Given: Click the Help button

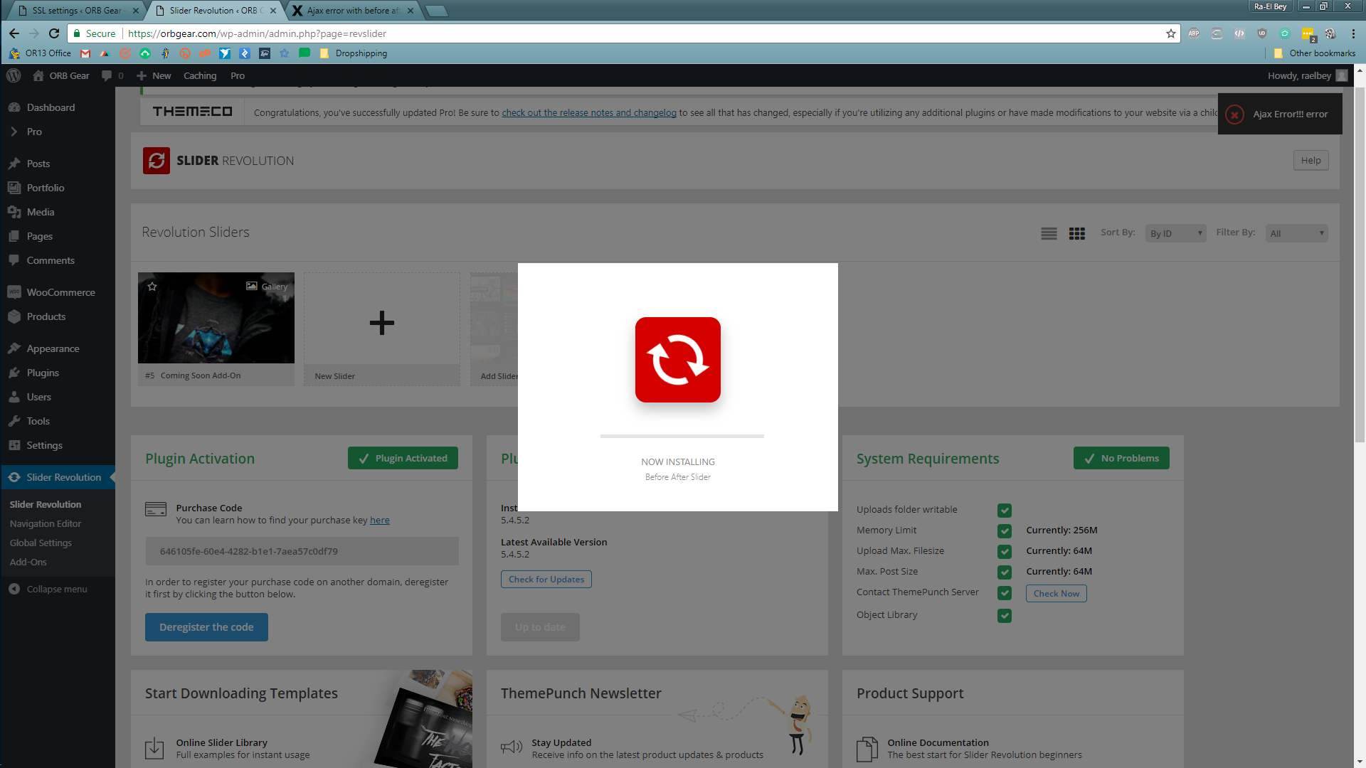Looking at the screenshot, I should point(1311,160).
